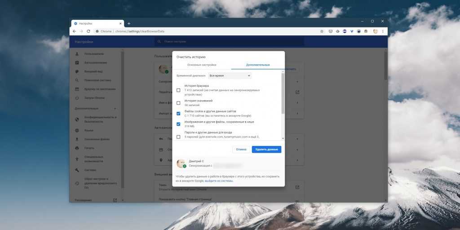Viewport: 460px width, 230px height.
Task: Switch to the Основные настройки tab
Action: [202, 65]
